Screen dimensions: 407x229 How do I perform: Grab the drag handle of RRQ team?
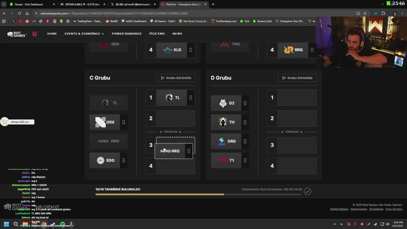point(312,50)
